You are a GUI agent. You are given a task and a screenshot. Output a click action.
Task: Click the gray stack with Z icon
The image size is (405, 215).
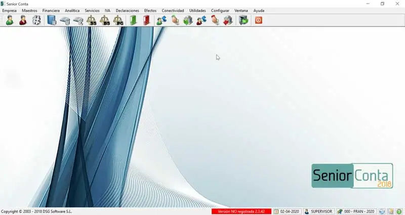coord(78,21)
